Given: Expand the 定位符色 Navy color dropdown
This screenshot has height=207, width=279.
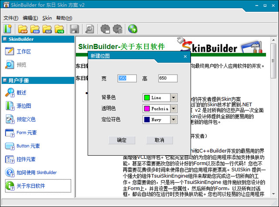Looking at the screenshot, I should pos(174,119).
